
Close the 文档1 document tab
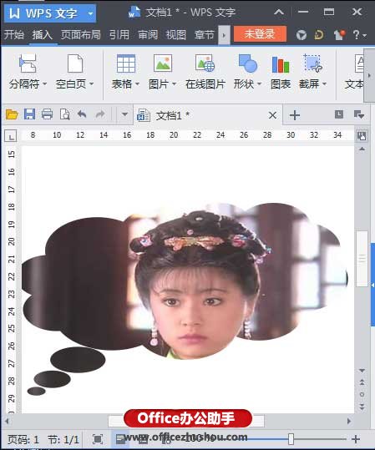pos(273,115)
